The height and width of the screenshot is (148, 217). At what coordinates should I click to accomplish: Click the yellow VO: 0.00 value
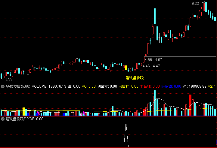point(88,86)
